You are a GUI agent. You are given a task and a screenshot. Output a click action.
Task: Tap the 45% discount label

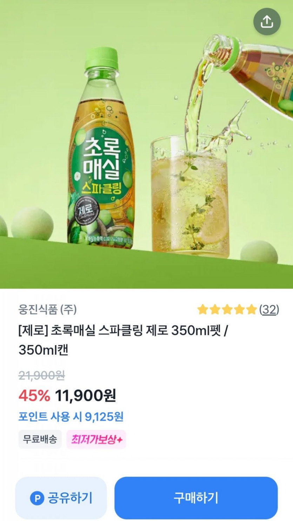[34, 396]
